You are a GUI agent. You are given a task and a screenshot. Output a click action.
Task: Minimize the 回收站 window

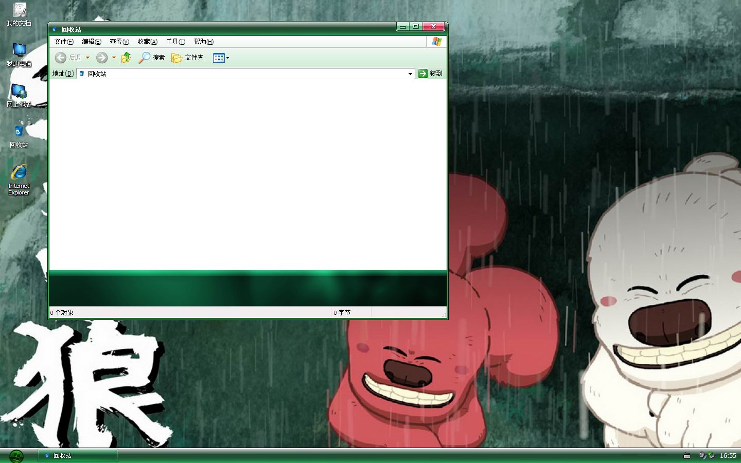pyautogui.click(x=403, y=27)
